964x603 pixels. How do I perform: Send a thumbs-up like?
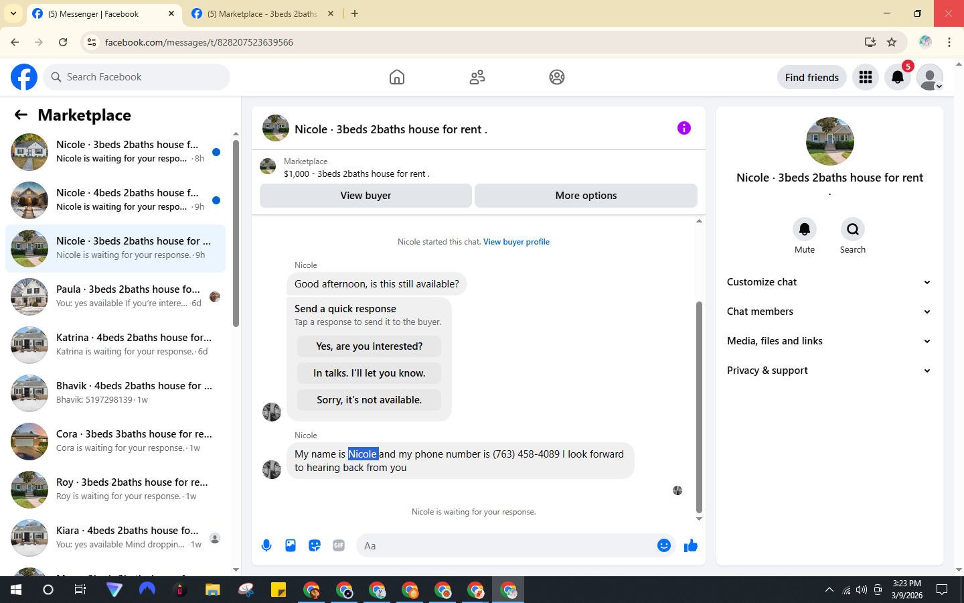pyautogui.click(x=691, y=545)
